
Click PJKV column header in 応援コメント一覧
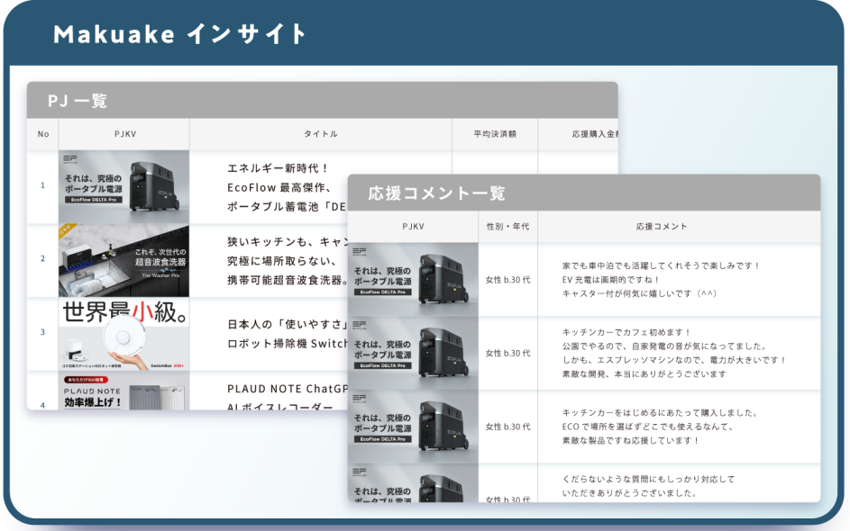coord(413,227)
